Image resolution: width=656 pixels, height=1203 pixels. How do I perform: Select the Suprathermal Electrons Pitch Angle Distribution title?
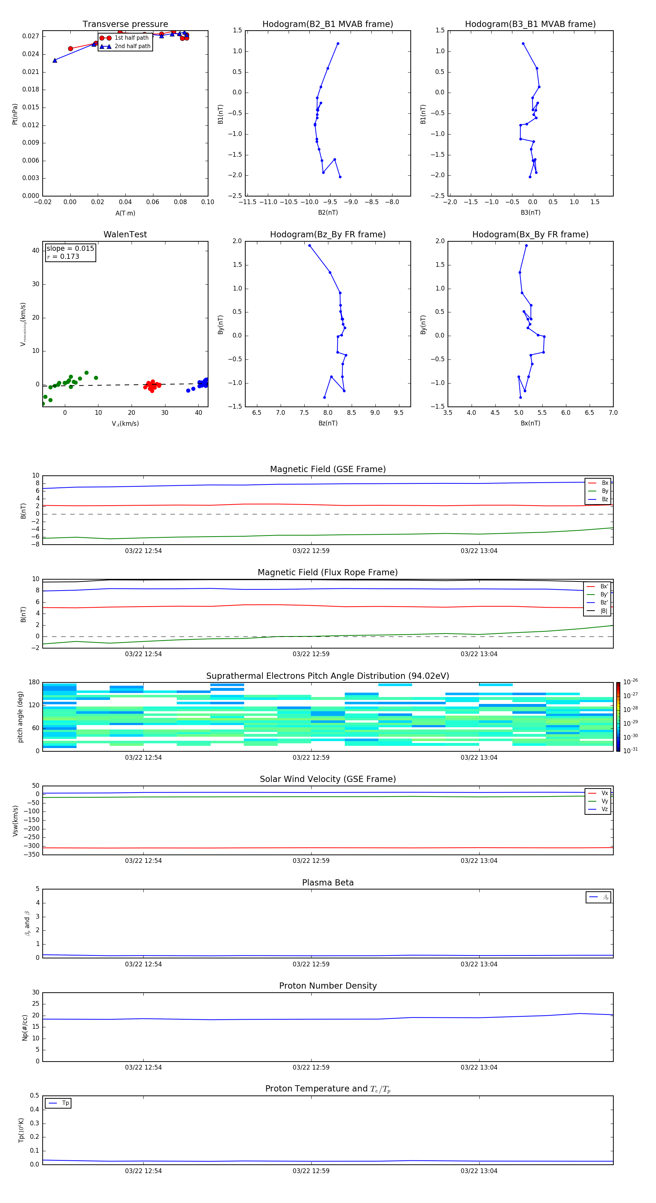tap(328, 676)
